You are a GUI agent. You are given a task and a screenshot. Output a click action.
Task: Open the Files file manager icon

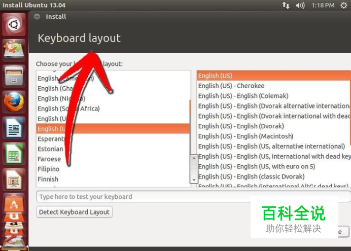click(x=14, y=76)
